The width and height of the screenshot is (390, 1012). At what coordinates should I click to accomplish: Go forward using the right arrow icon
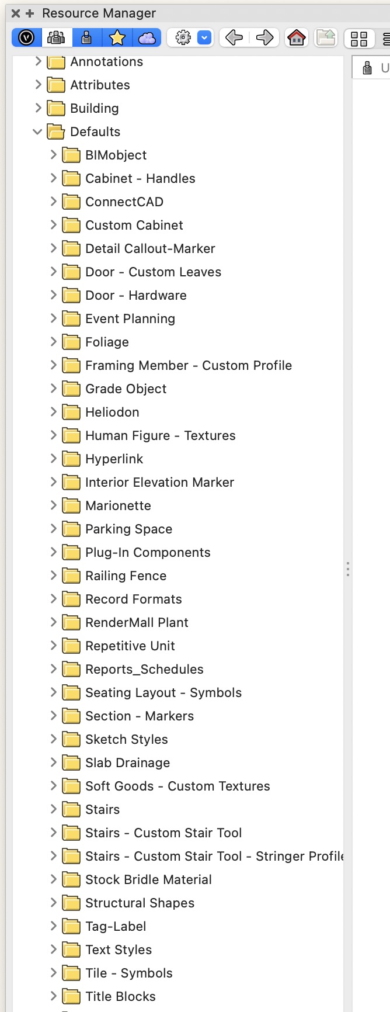click(264, 37)
